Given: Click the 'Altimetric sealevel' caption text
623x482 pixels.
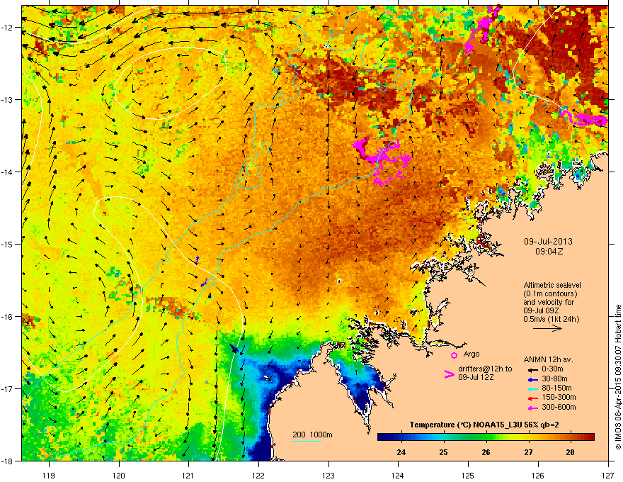Looking at the screenshot, I should pos(552,285).
